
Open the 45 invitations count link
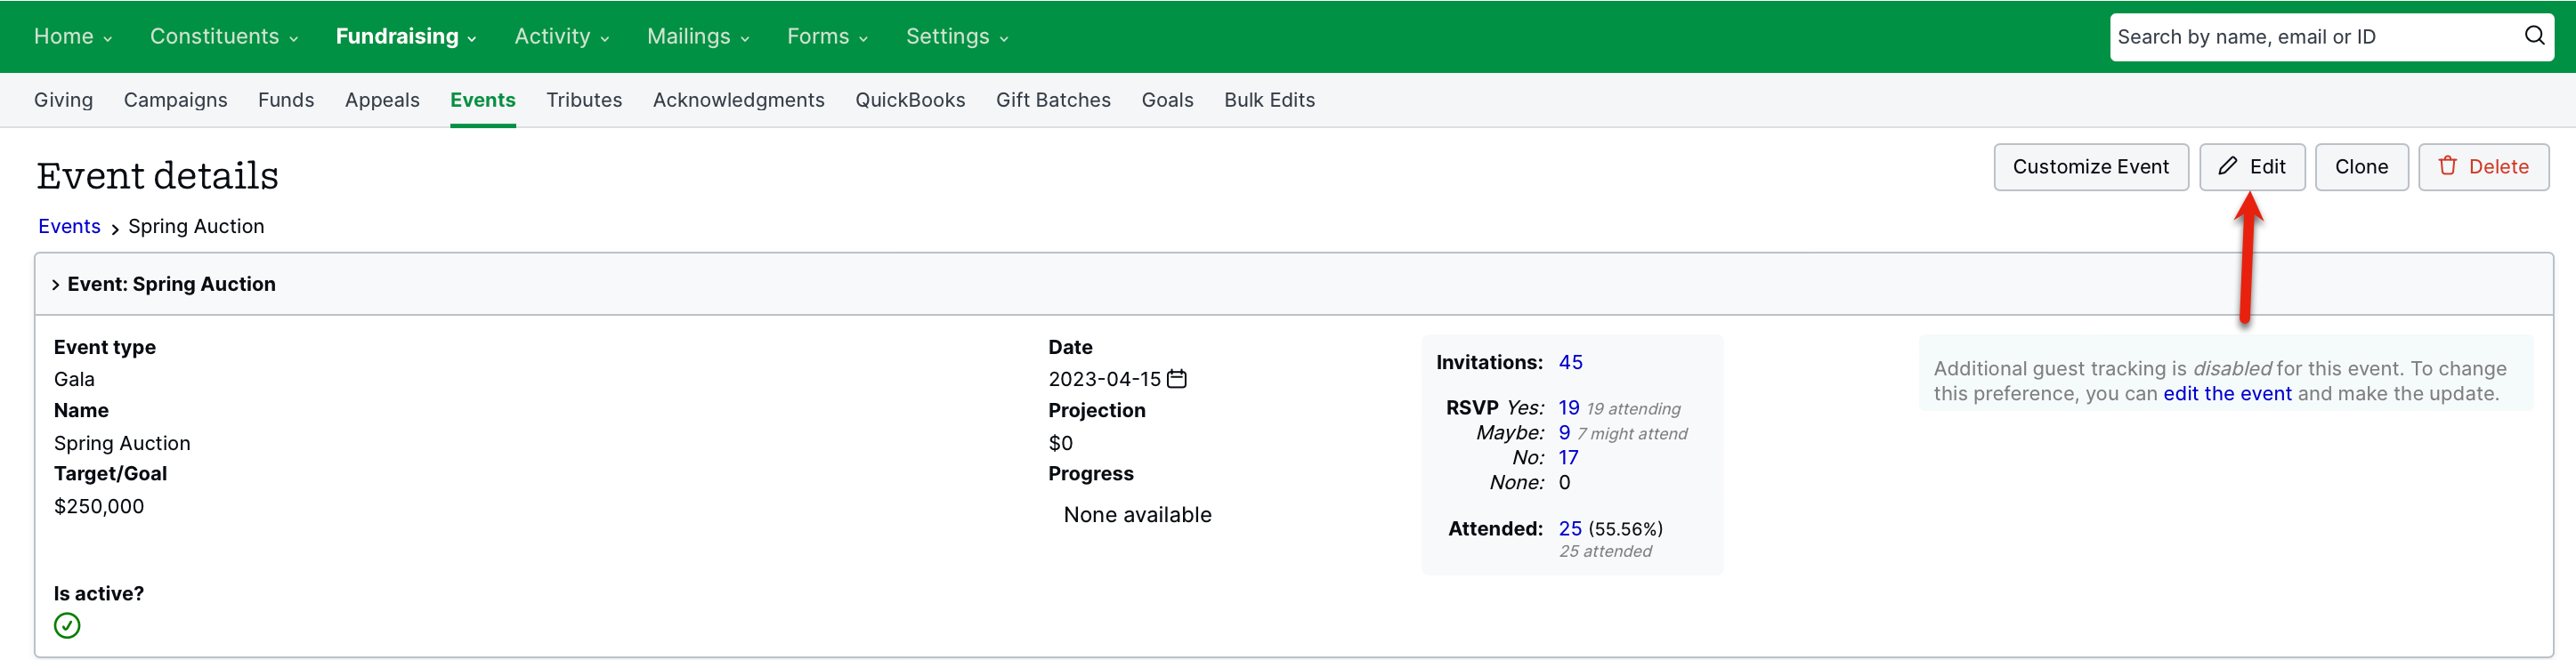pos(1570,363)
